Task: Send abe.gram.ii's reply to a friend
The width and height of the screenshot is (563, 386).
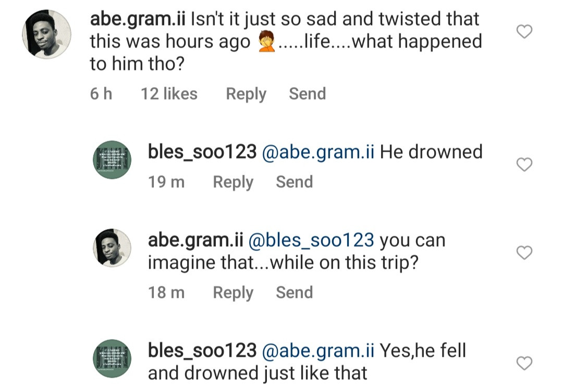Action: 295,293
